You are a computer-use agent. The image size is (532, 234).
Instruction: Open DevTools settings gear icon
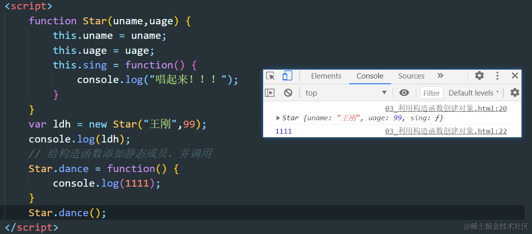(x=479, y=76)
